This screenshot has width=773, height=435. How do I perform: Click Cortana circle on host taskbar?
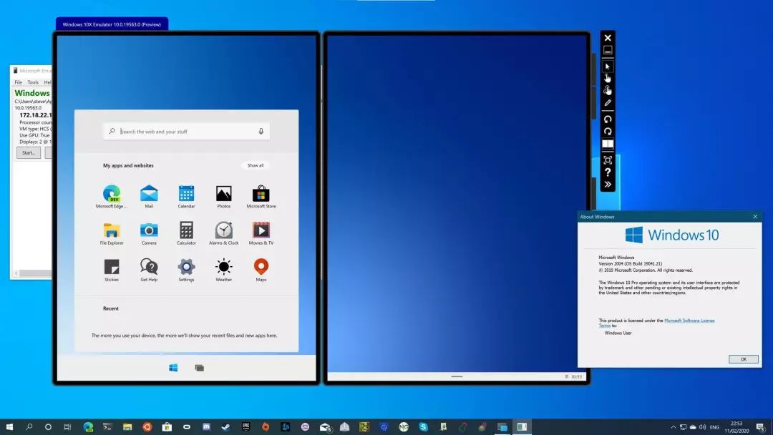coord(48,426)
